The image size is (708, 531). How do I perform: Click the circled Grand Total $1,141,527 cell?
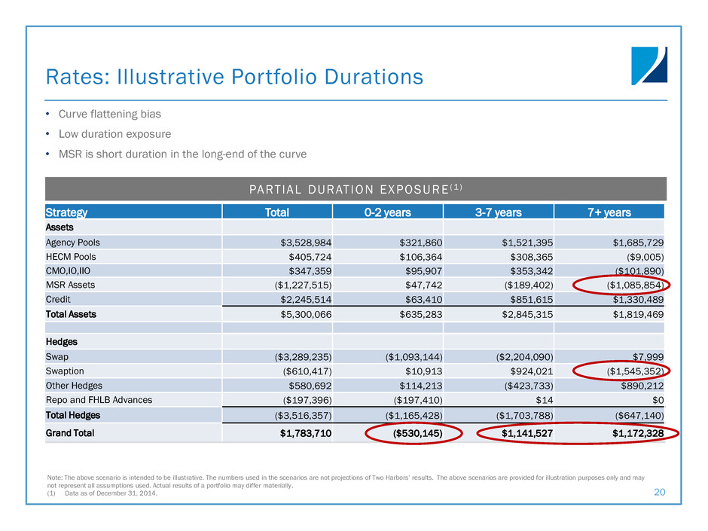pyautogui.click(x=516, y=435)
